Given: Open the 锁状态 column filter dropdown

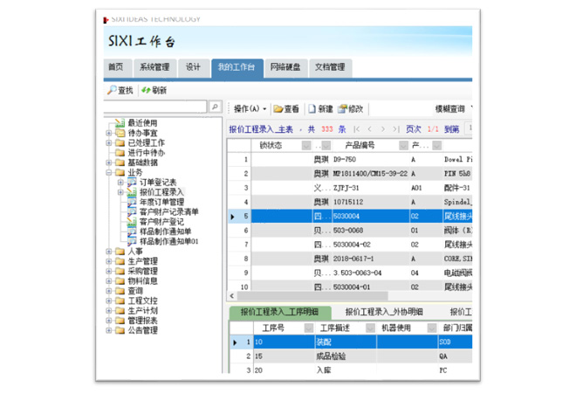Looking at the screenshot, I should [306, 146].
